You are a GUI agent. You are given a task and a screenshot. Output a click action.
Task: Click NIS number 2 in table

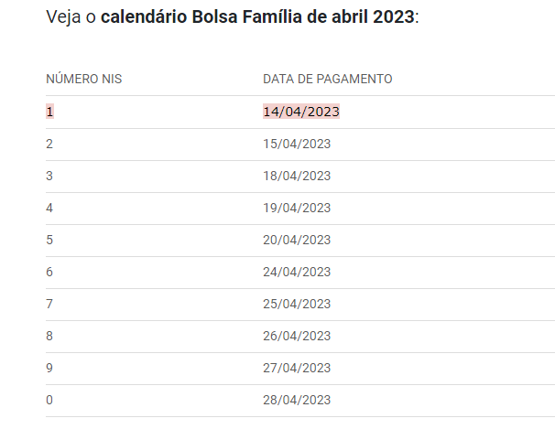point(49,144)
